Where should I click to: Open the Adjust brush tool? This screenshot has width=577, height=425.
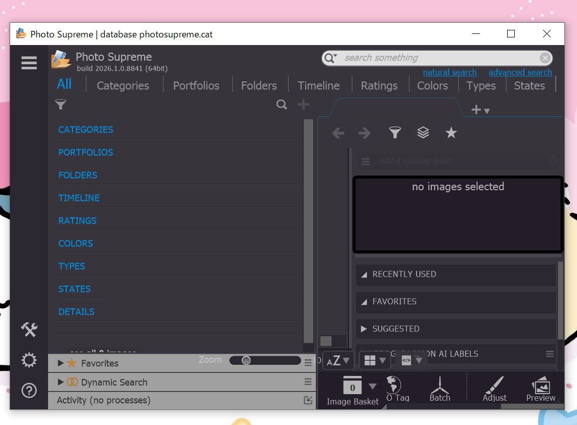tap(494, 389)
